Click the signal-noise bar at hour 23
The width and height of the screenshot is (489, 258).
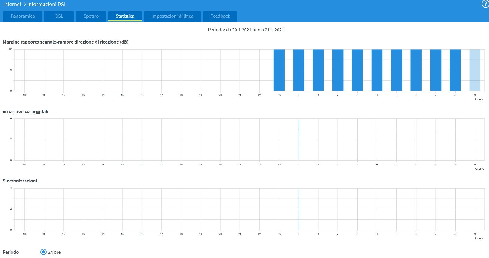[x=279, y=70]
